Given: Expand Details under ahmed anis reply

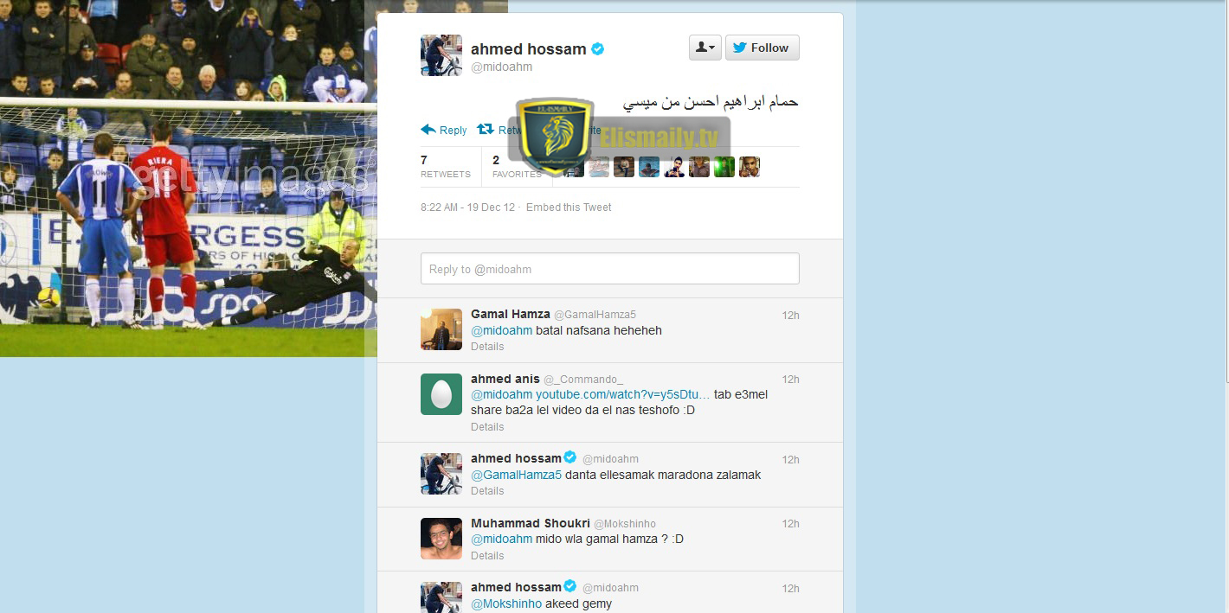Looking at the screenshot, I should [487, 427].
